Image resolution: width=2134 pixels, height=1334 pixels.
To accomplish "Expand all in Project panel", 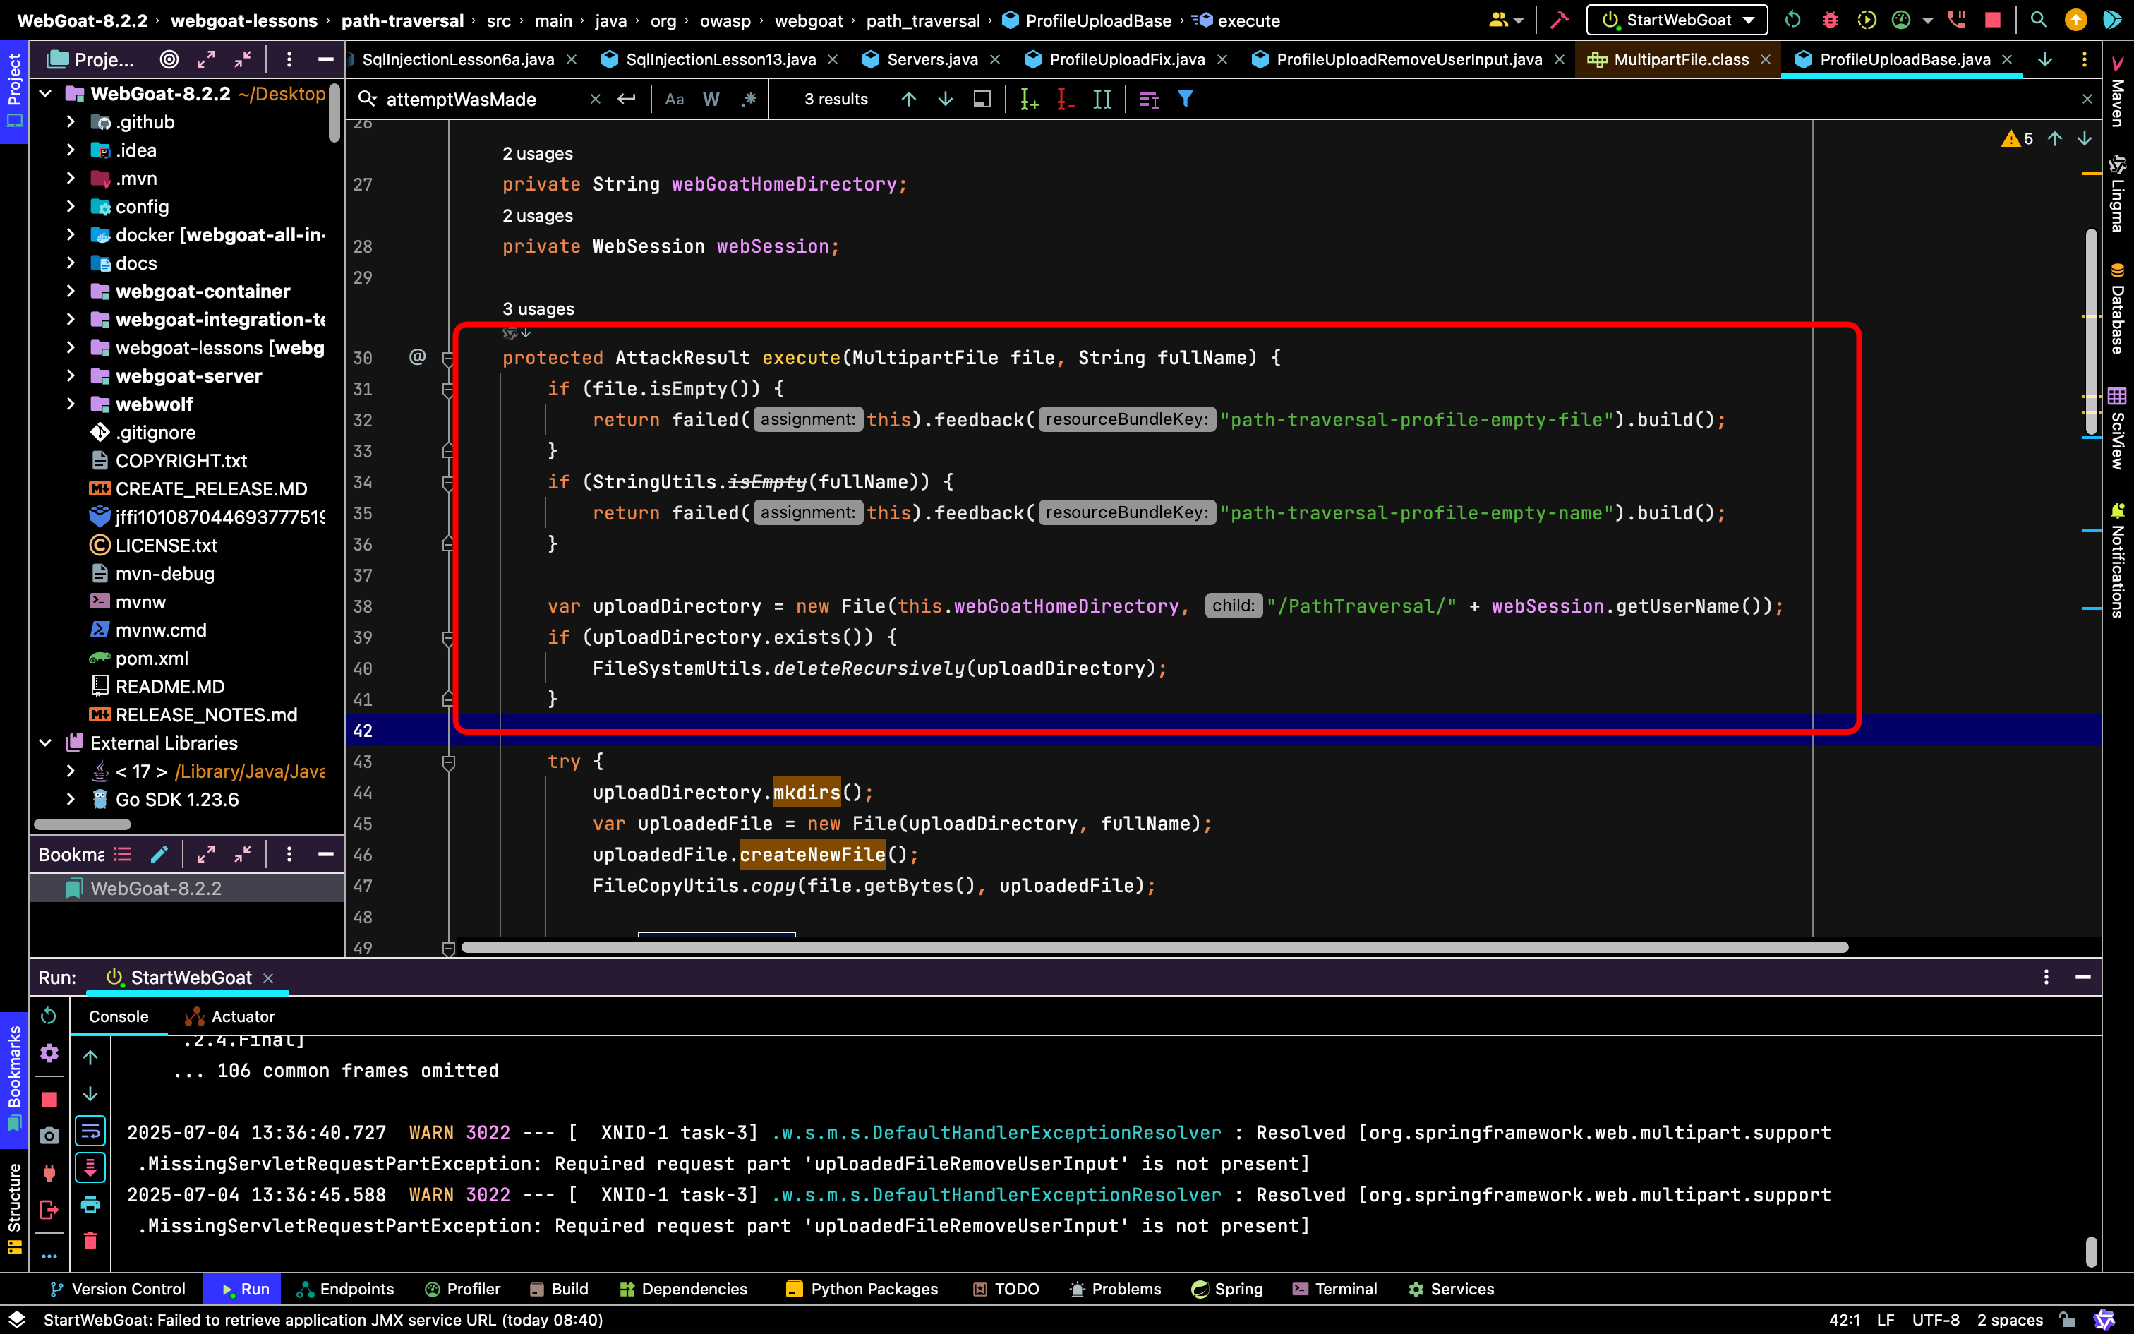I will pyautogui.click(x=205, y=59).
